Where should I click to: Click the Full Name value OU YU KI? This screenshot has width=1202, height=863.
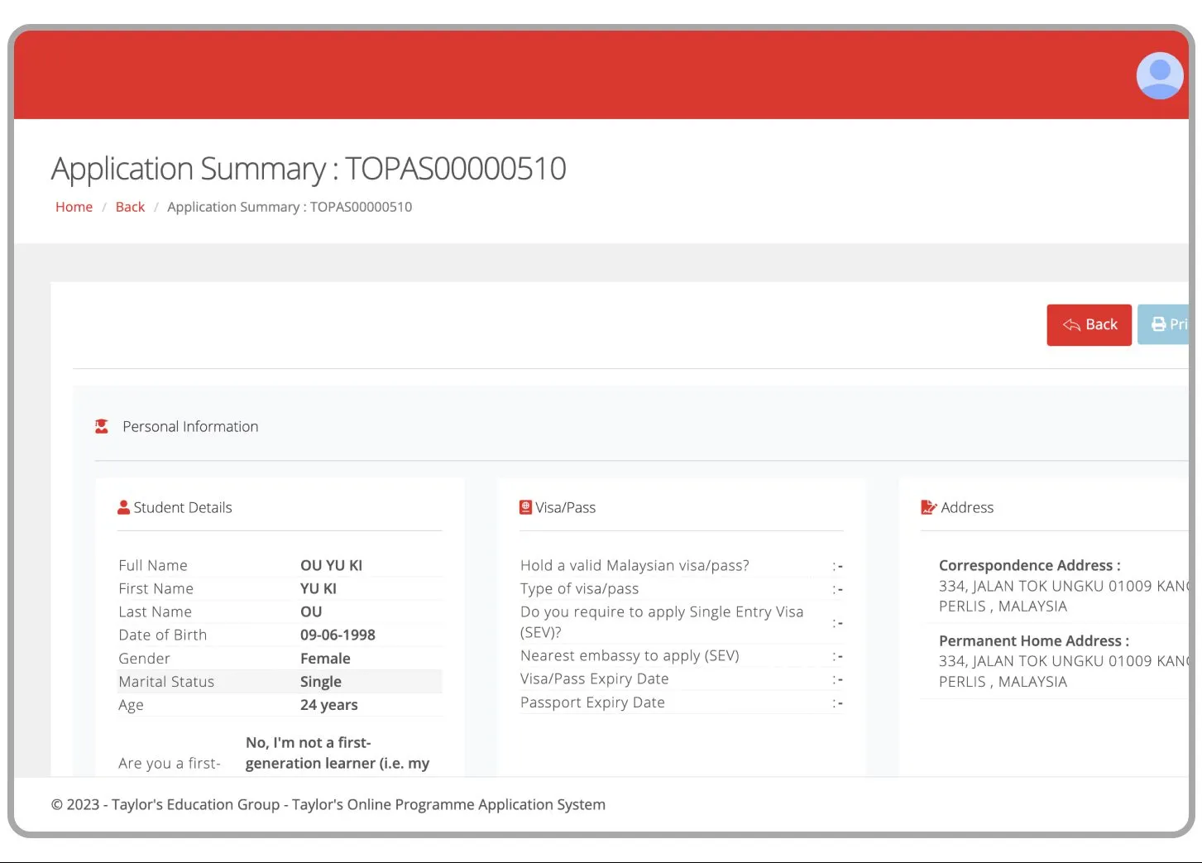pos(331,565)
